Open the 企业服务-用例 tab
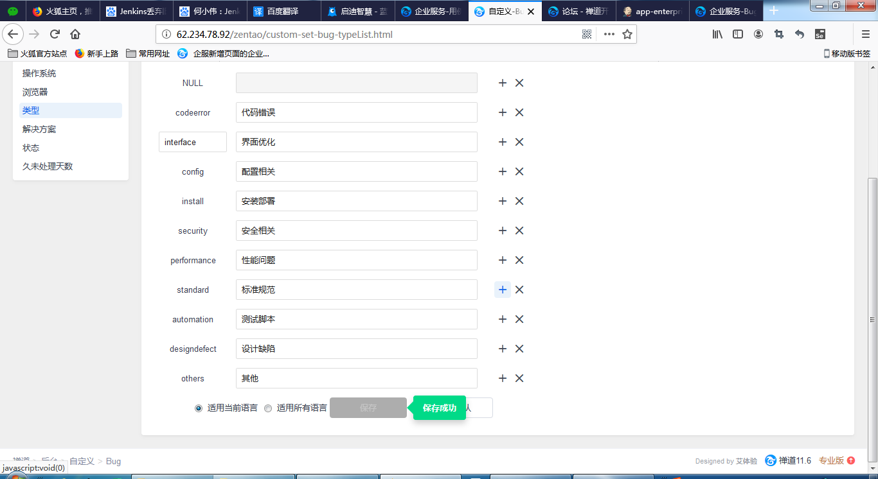Viewport: 878px width, 479px height. pos(431,11)
